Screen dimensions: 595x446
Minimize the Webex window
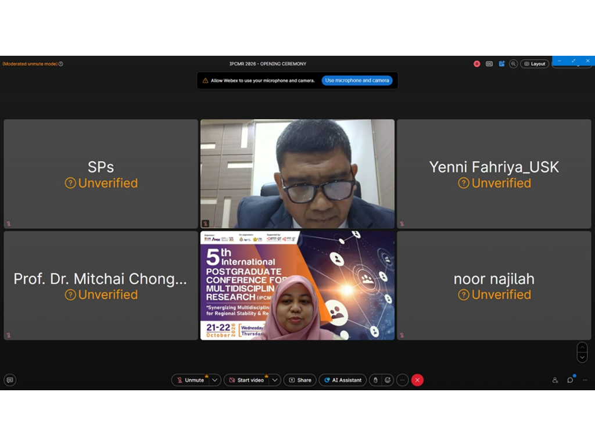click(560, 60)
